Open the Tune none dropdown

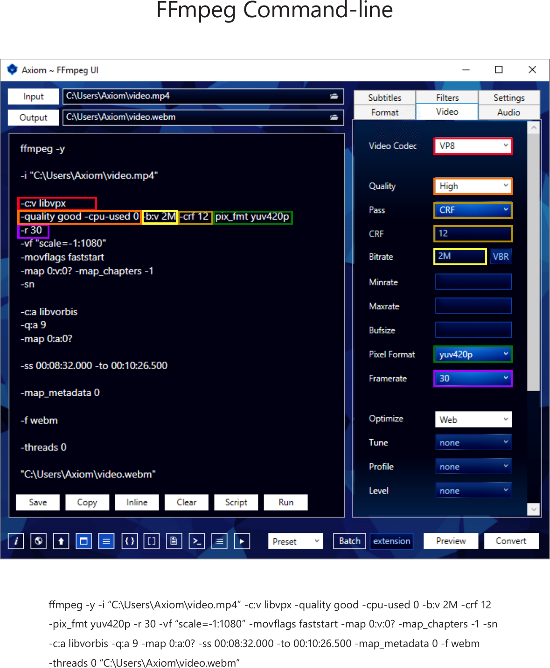coord(473,442)
